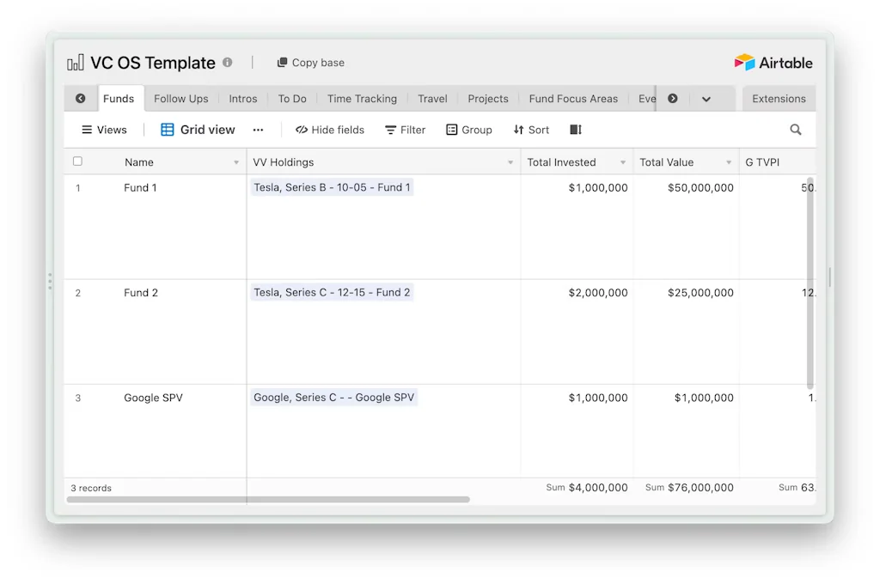Open the Group options
Screen dimensions: 880x584
(x=469, y=130)
